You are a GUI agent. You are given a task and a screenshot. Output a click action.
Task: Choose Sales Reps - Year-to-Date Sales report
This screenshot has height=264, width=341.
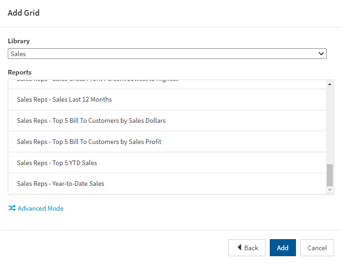coord(167,184)
